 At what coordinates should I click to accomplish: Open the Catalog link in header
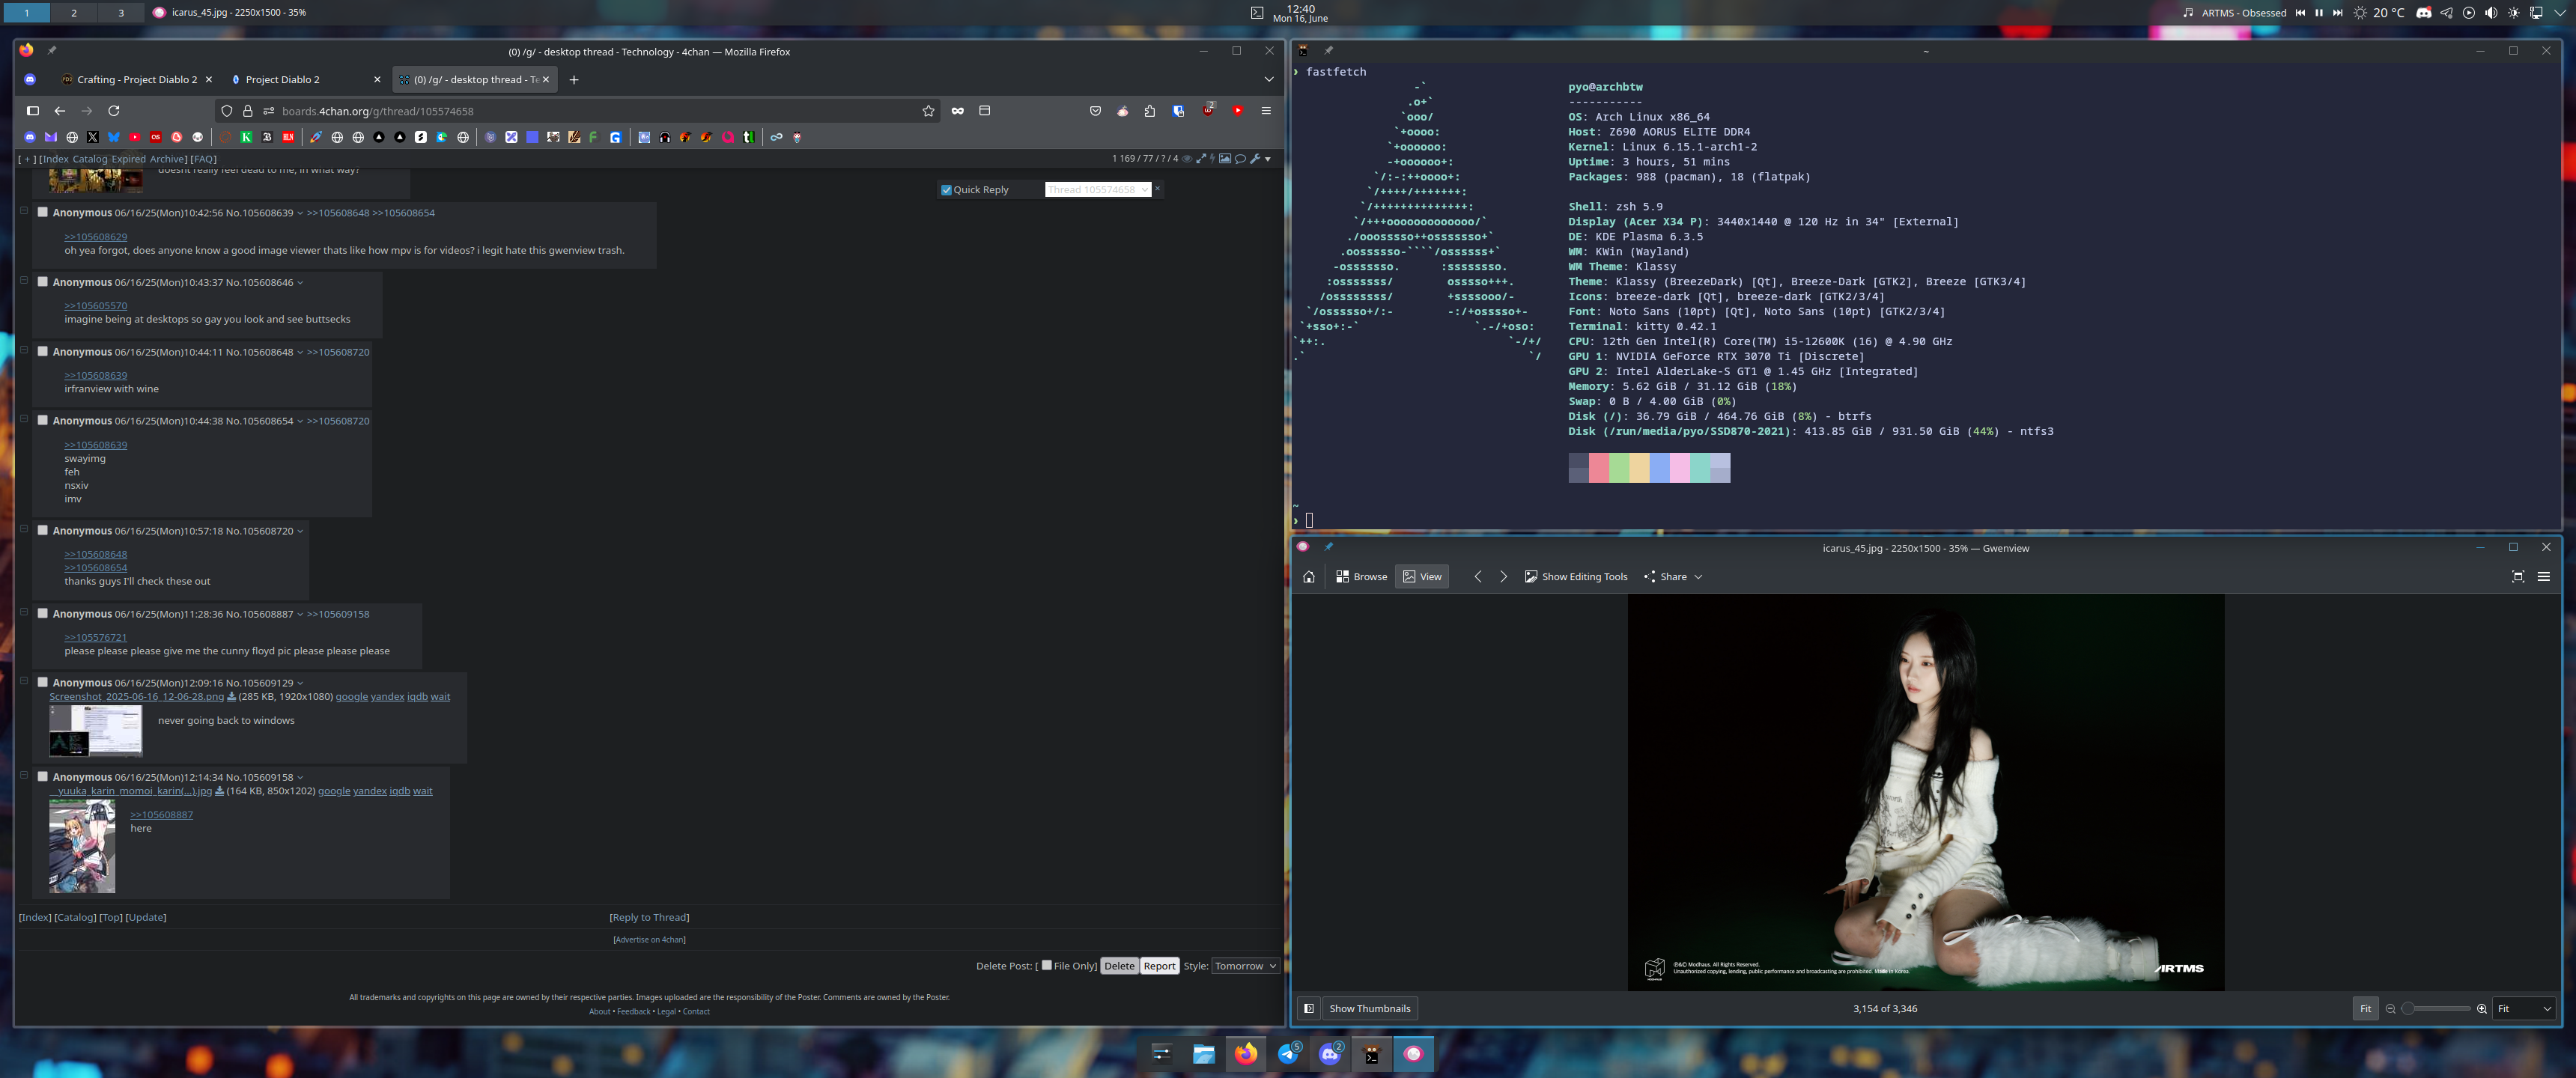pyautogui.click(x=89, y=159)
